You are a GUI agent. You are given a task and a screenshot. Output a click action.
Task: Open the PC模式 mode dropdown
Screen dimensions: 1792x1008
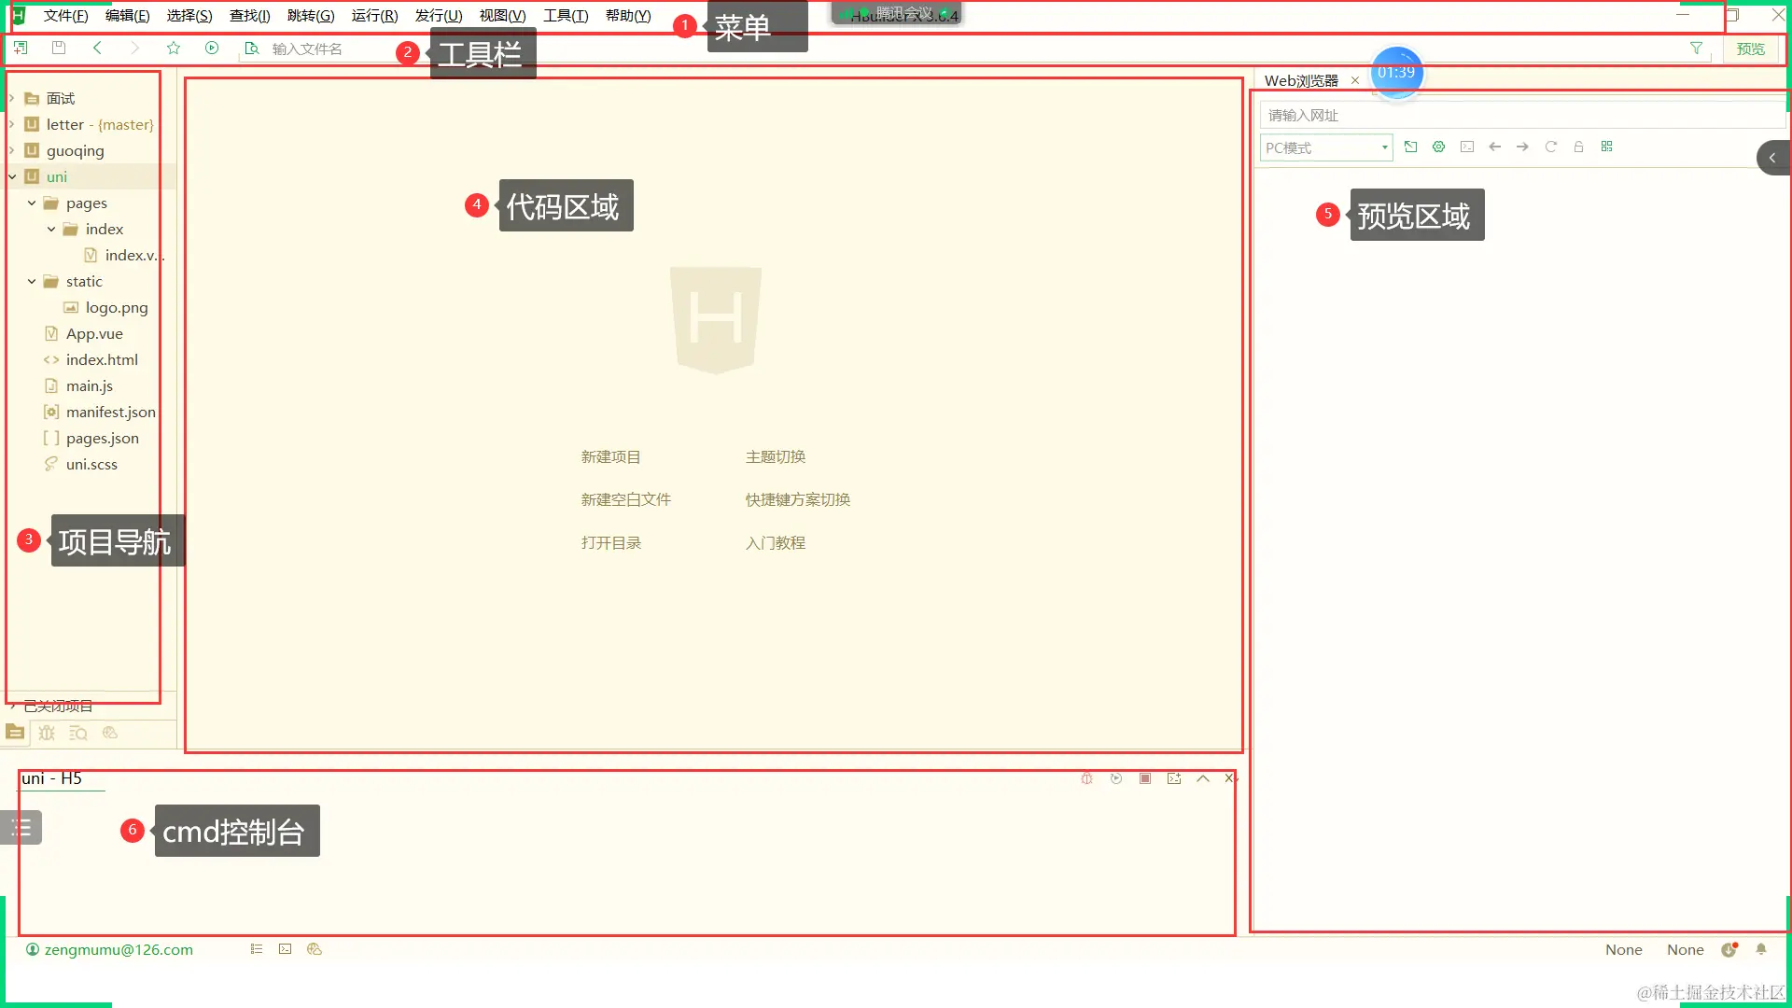[1325, 147]
